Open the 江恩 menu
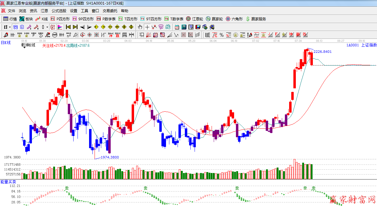The image size is (377, 207). tap(44, 11)
